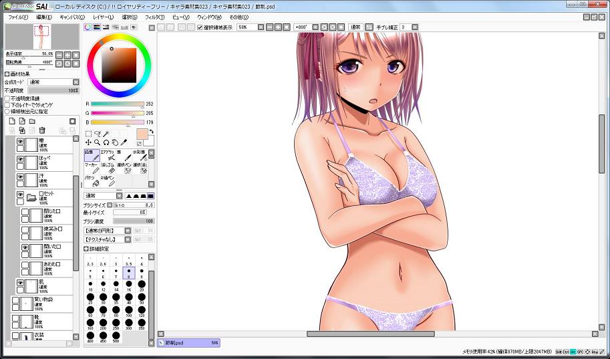Screen dimensions: 610x359
Task: Open the 【テクスチャなし】 texture dropdown
Action: pyautogui.click(x=106, y=239)
